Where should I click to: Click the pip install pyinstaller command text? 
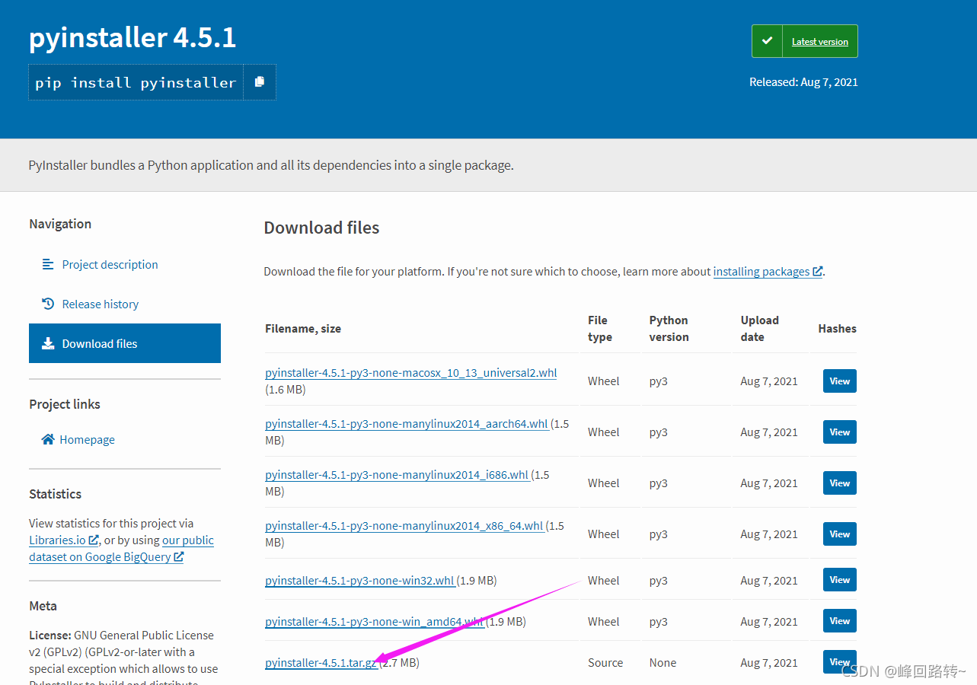[x=136, y=82]
